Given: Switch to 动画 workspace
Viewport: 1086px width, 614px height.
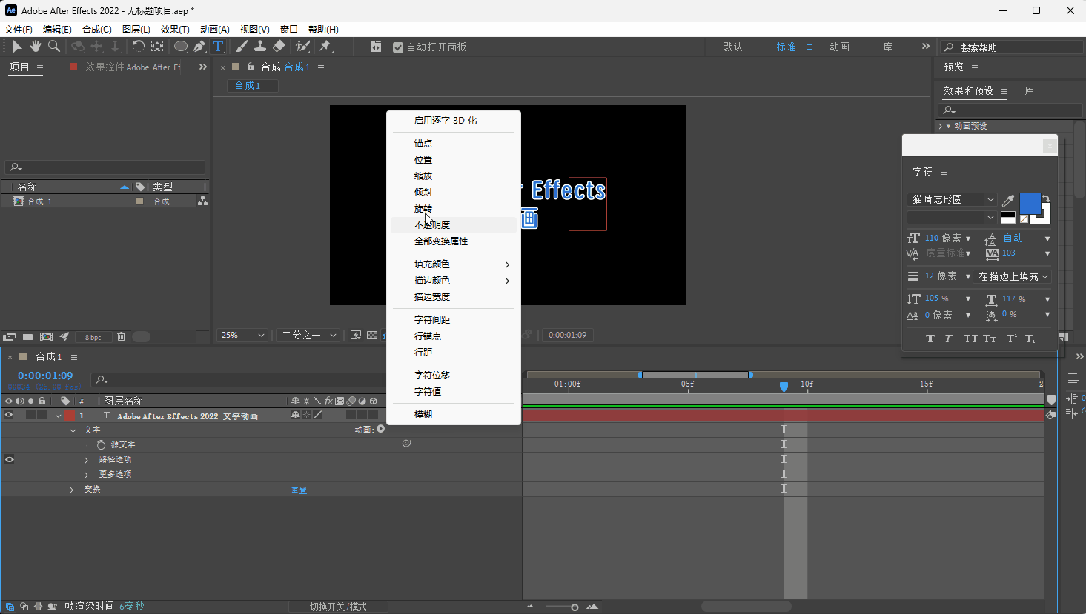Looking at the screenshot, I should click(x=839, y=47).
